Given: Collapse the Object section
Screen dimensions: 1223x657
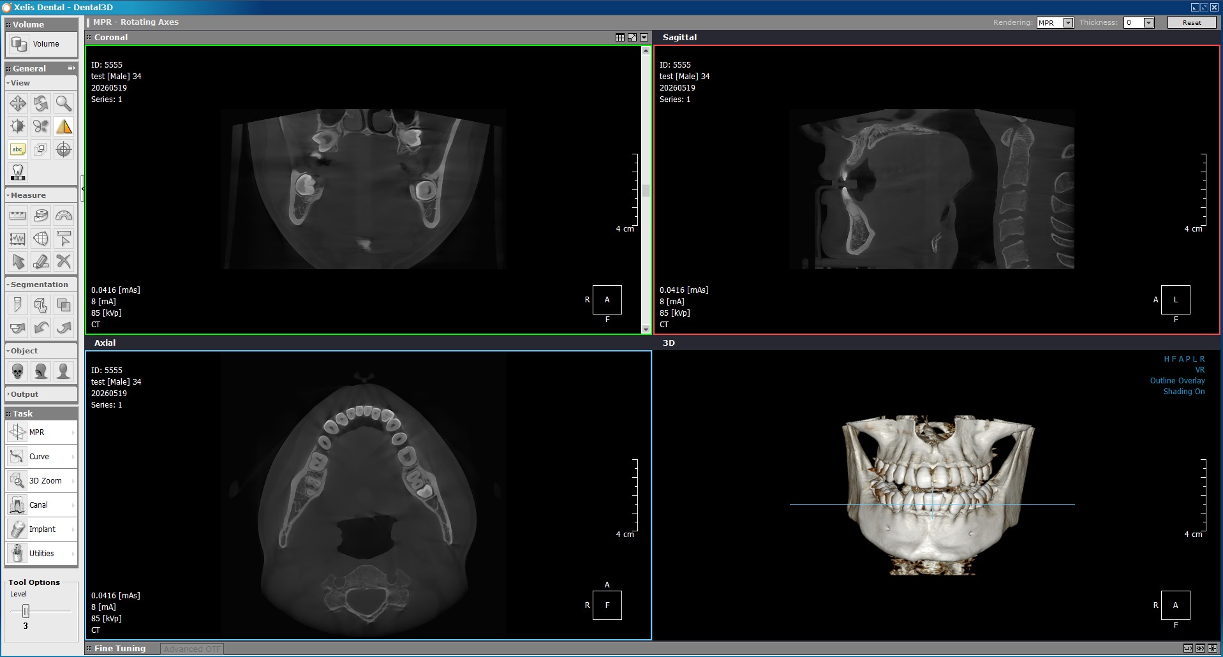Looking at the screenshot, I should (41, 351).
